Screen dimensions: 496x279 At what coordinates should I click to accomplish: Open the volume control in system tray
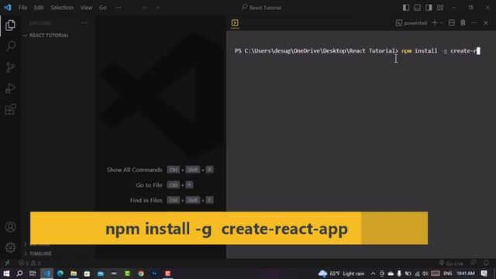(425, 274)
